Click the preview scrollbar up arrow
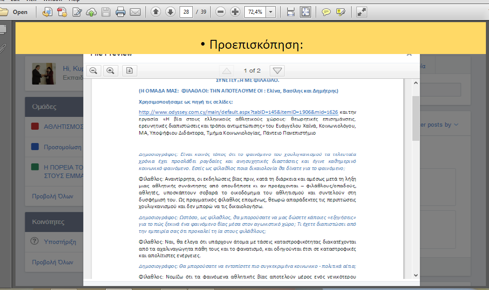Image resolution: width=489 pixels, height=290 pixels. [416, 83]
